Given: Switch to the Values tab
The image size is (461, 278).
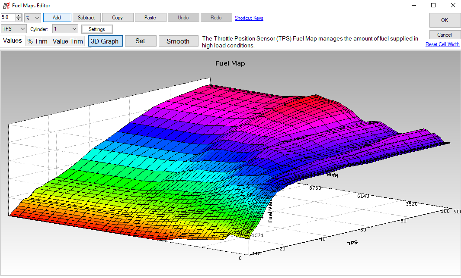Looking at the screenshot, I should click(13, 41).
